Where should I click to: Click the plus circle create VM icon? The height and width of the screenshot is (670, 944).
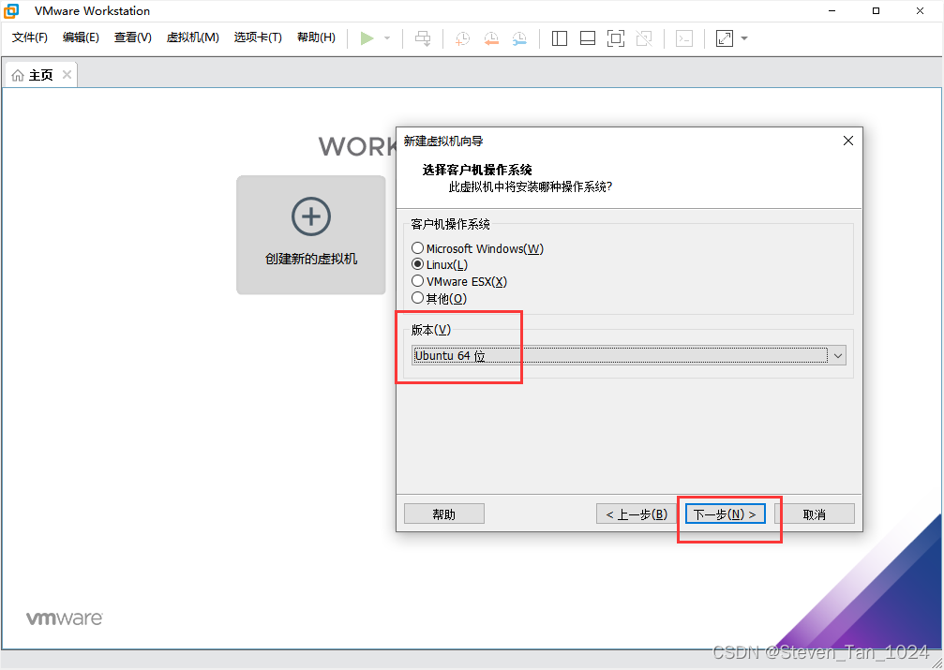[310, 216]
